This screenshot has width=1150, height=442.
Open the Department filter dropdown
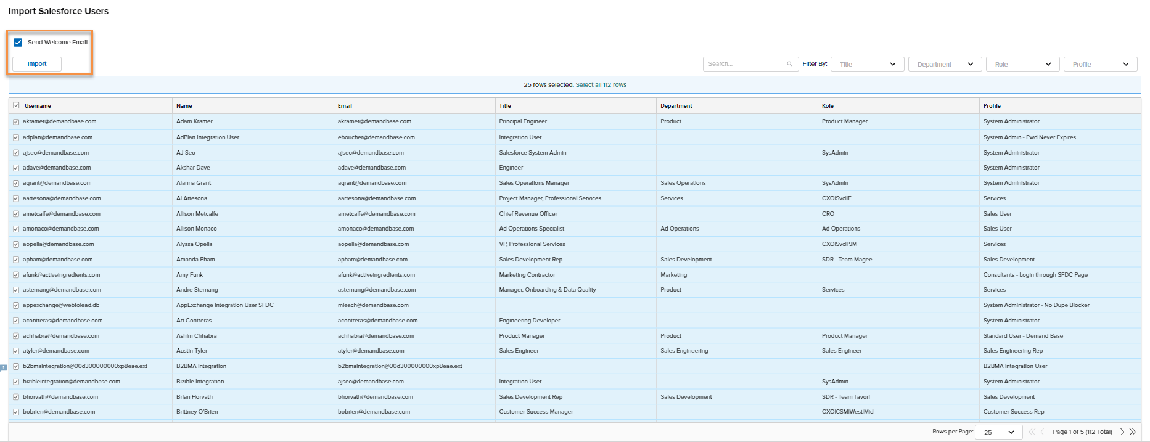click(945, 64)
